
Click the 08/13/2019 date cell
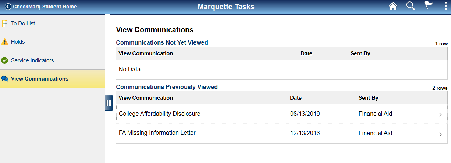[305, 114]
